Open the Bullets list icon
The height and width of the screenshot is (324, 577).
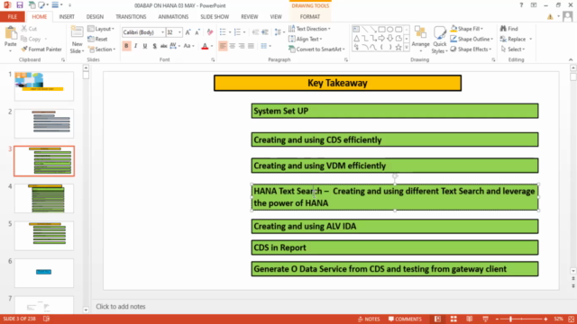(x=223, y=32)
